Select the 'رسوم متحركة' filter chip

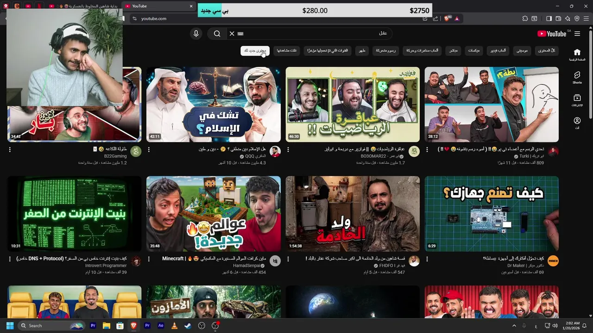tap(385, 50)
